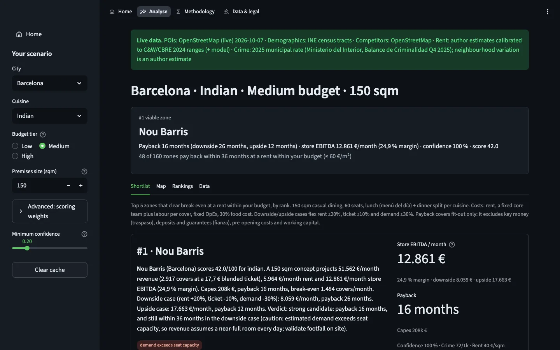Select the High budget tier

[23, 156]
